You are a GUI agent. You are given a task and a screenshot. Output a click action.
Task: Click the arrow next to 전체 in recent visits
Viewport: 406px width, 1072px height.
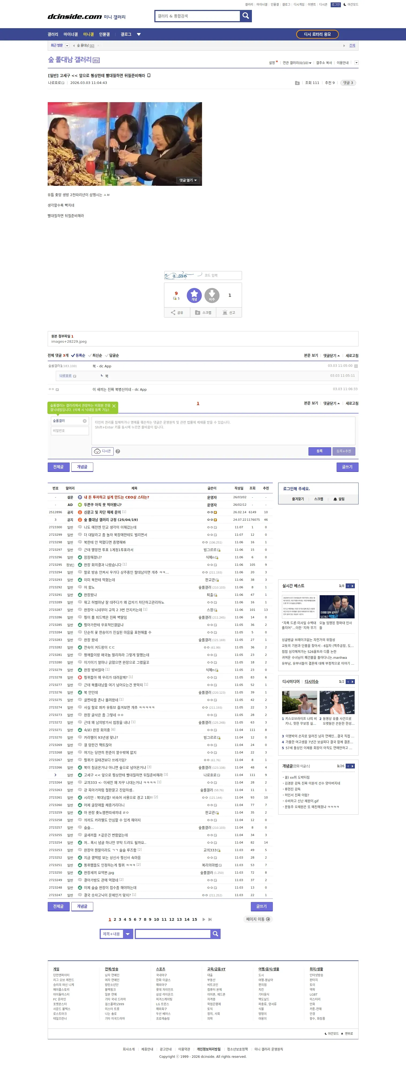344,46
